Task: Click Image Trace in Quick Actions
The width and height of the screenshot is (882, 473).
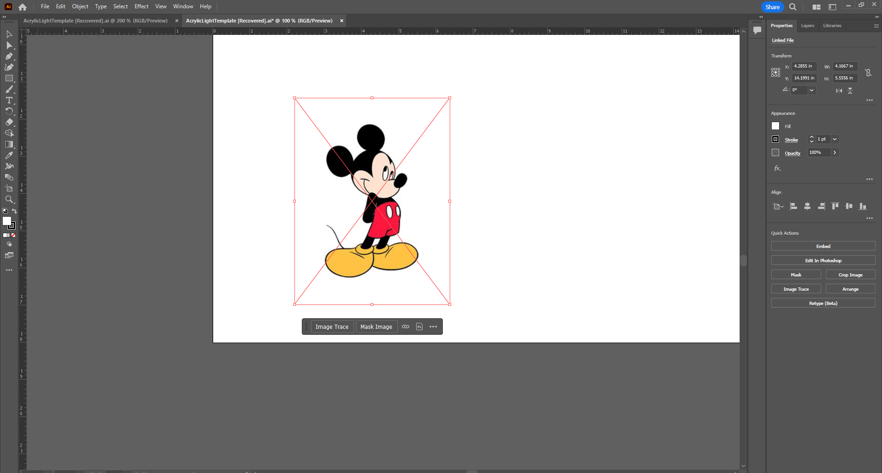Action: [x=796, y=289]
